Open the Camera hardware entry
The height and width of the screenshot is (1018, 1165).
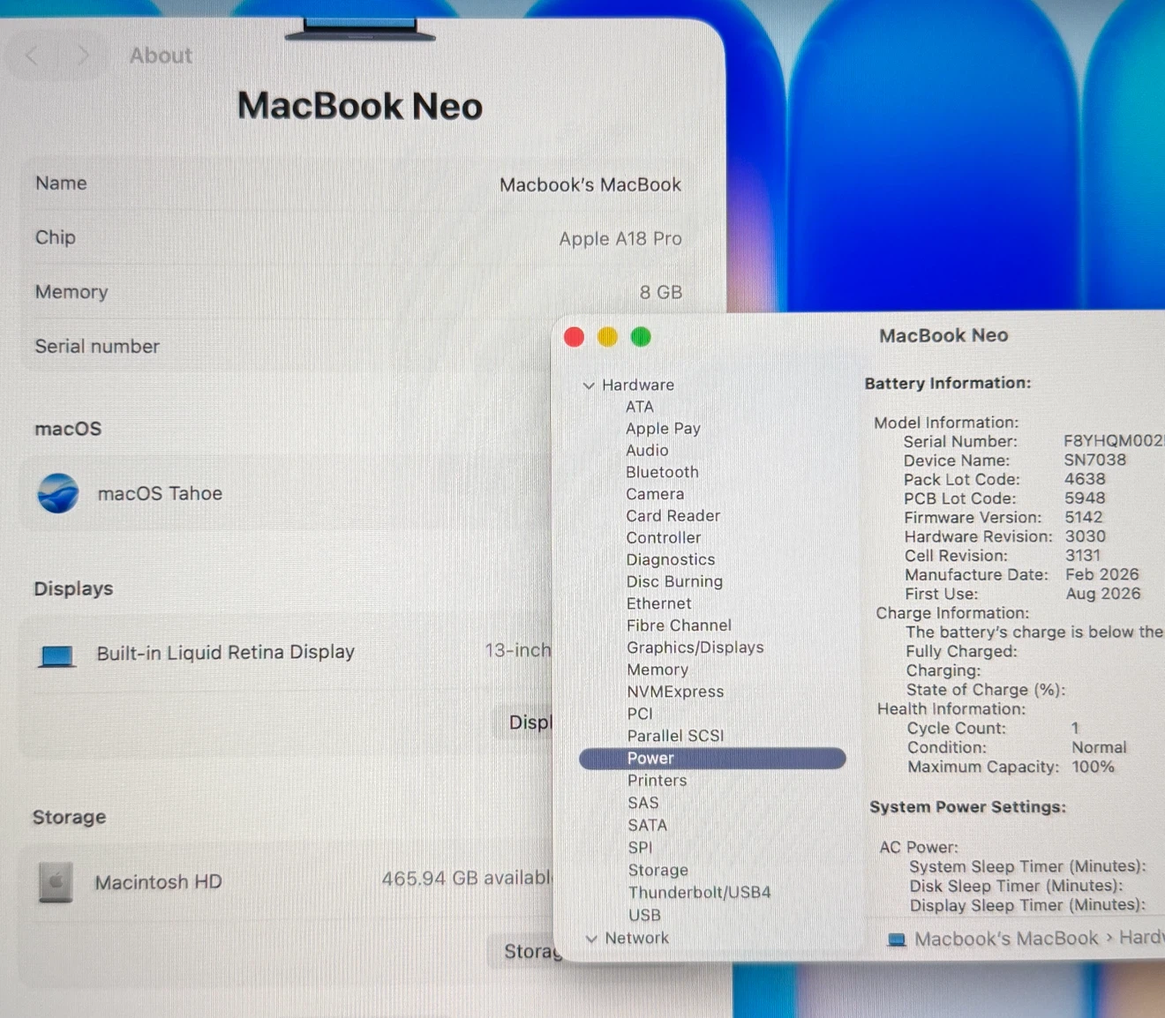[x=655, y=494]
